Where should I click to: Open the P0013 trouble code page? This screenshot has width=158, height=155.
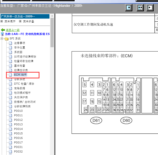click(18, 124)
